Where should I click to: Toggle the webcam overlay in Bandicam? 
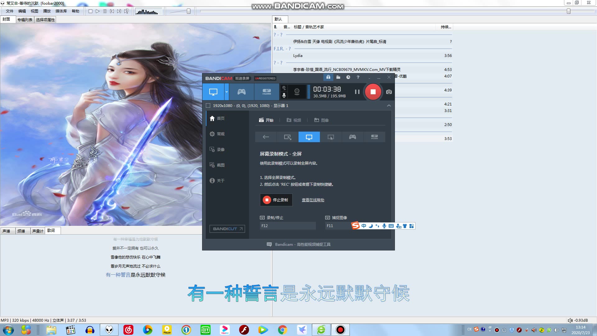click(297, 92)
